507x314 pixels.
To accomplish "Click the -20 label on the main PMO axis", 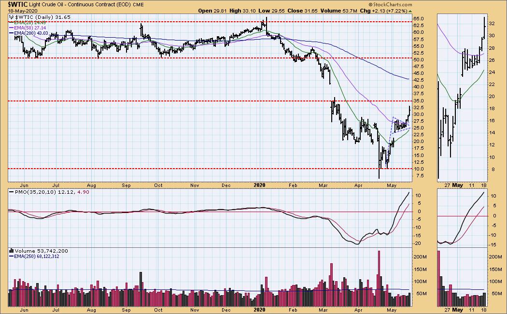I will 418,243.
